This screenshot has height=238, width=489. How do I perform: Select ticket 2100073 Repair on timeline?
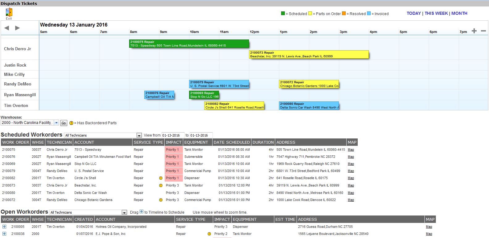pos(309,55)
